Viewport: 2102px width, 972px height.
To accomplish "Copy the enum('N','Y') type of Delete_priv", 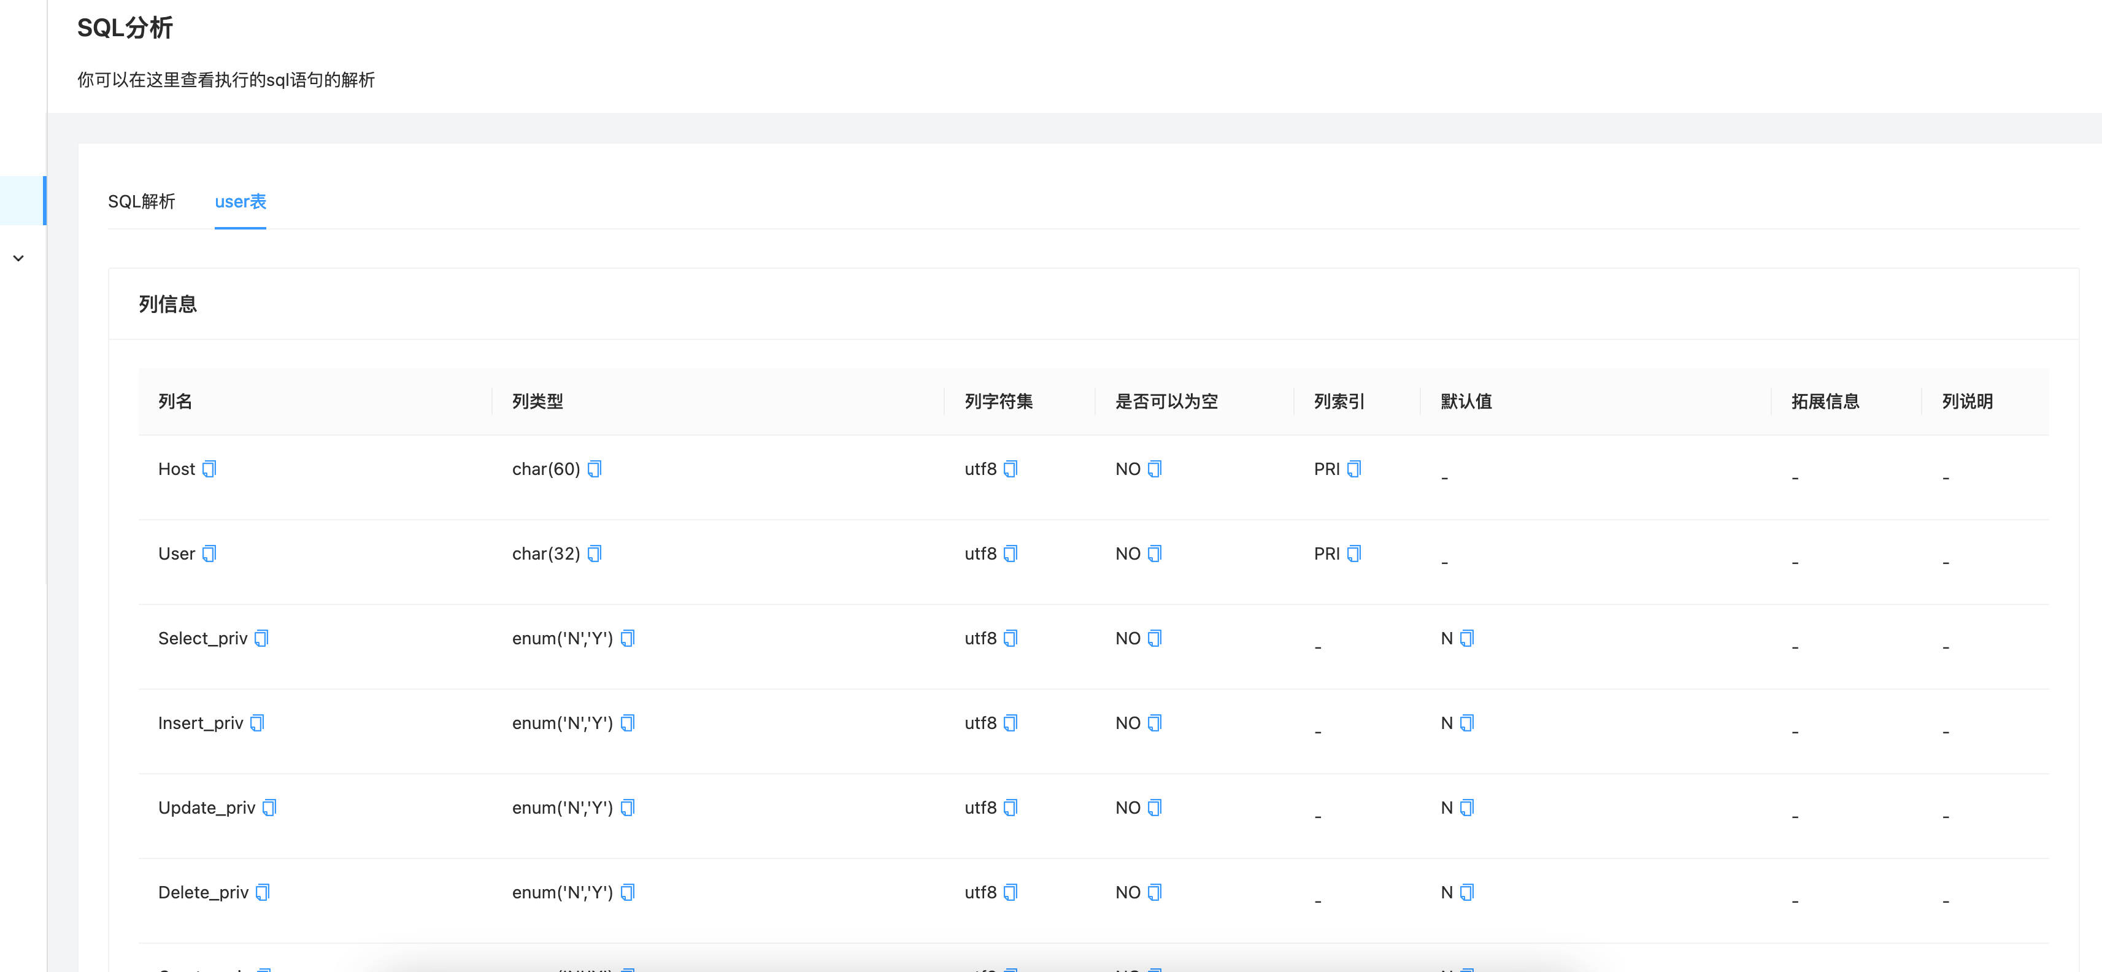I will point(628,892).
